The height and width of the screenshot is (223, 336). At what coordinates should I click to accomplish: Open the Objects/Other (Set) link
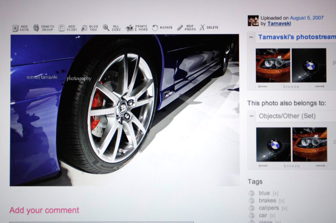[x=287, y=116]
